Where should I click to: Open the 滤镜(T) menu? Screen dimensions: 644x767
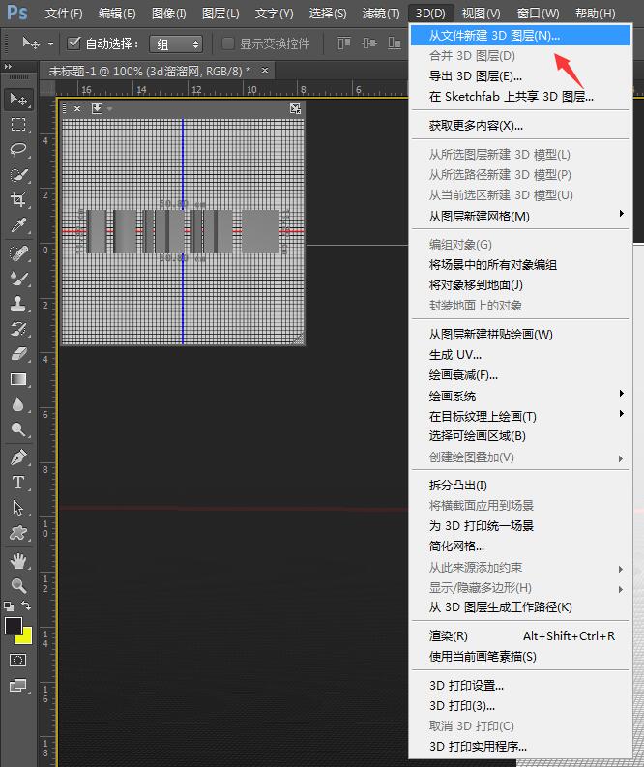[381, 14]
